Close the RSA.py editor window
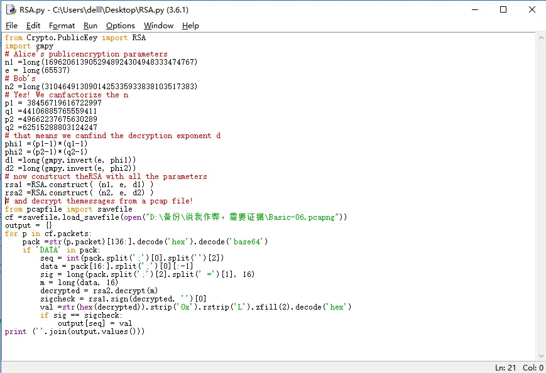546x373 pixels. 532,10
